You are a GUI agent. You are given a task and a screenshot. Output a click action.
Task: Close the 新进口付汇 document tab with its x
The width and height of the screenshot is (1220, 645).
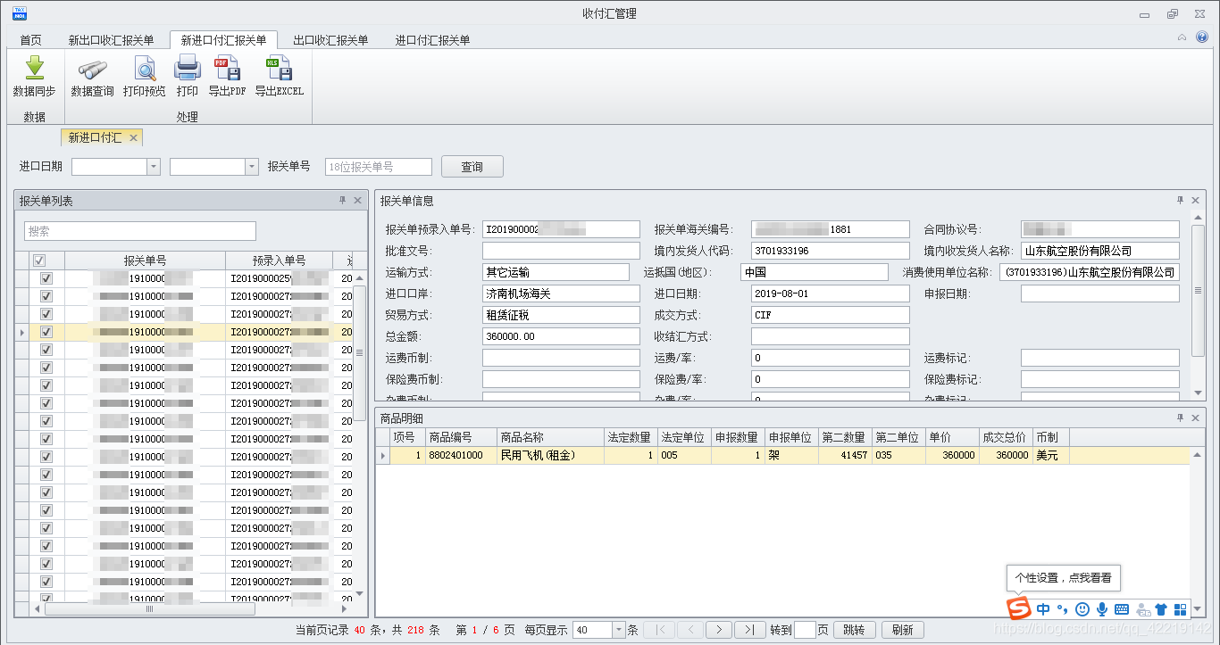pos(133,137)
